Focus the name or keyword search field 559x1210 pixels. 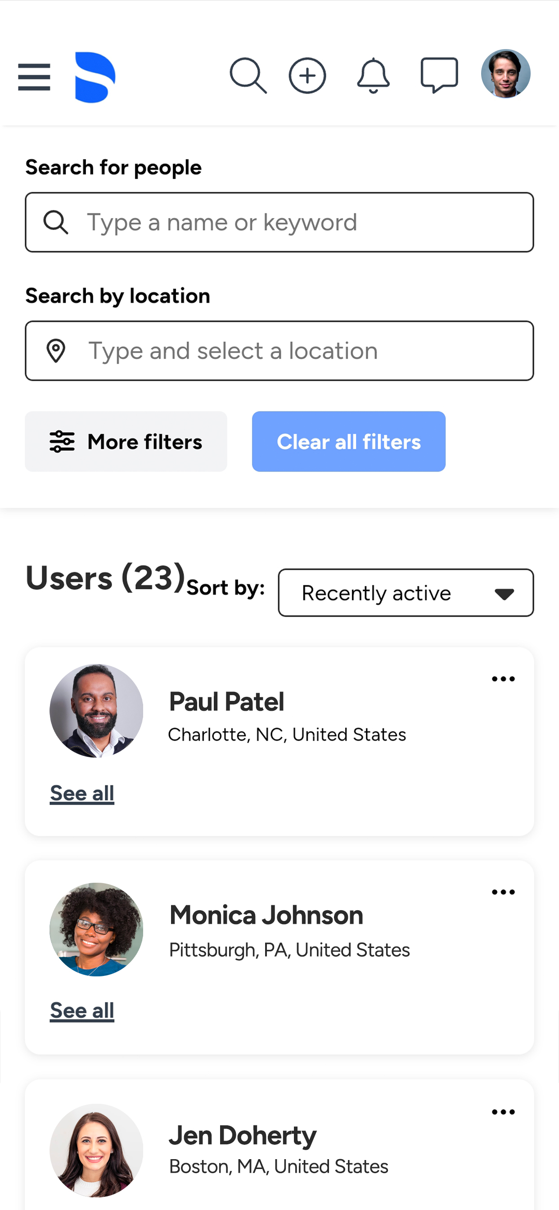279,222
